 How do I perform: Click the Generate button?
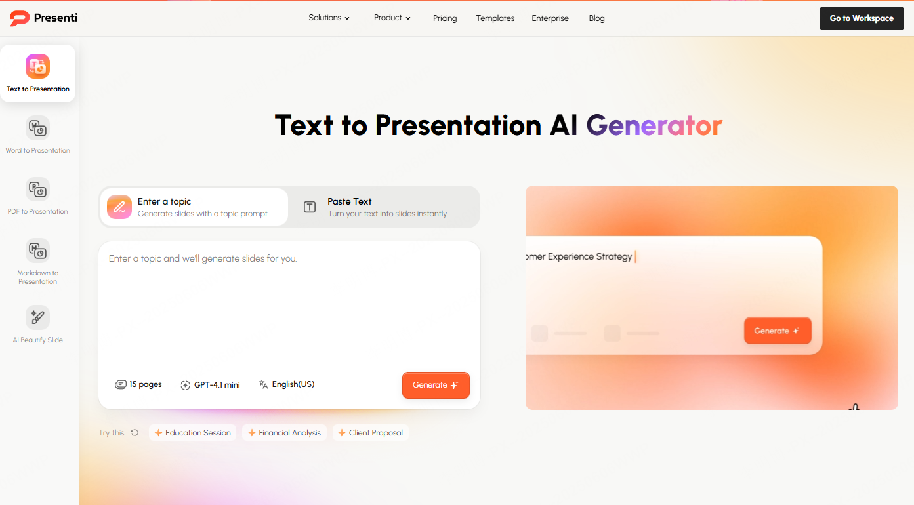point(436,385)
